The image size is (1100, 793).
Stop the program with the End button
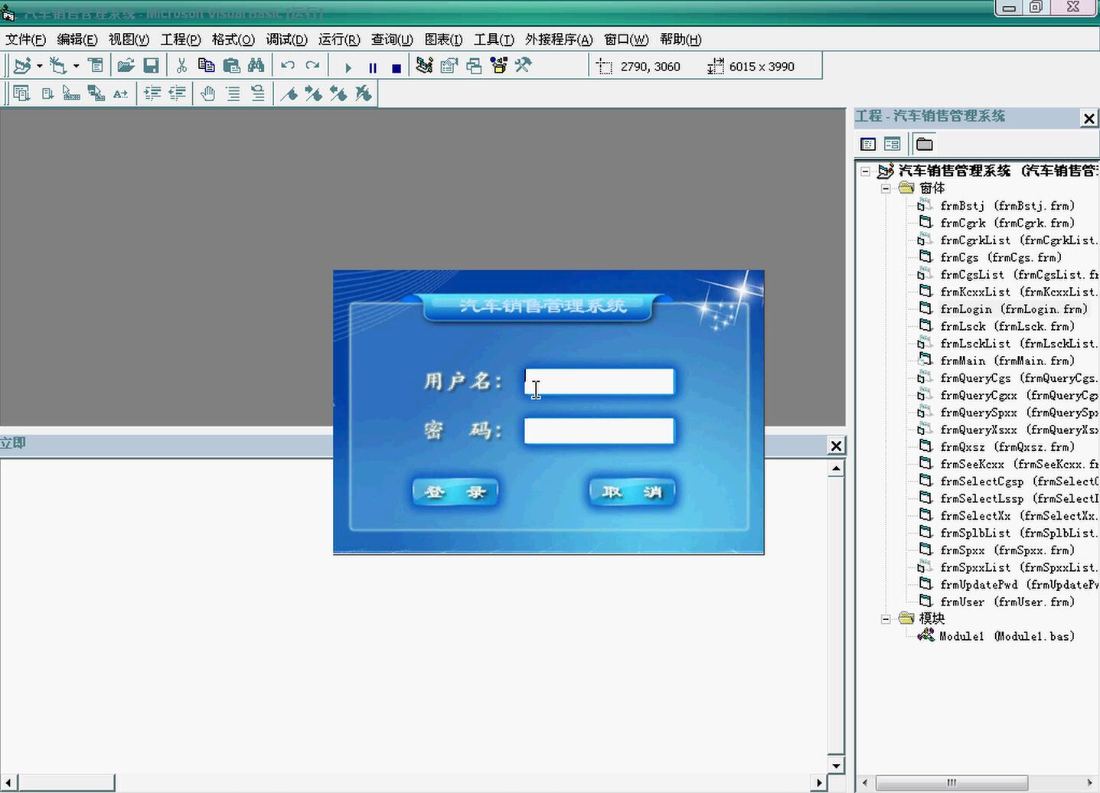tap(397, 67)
